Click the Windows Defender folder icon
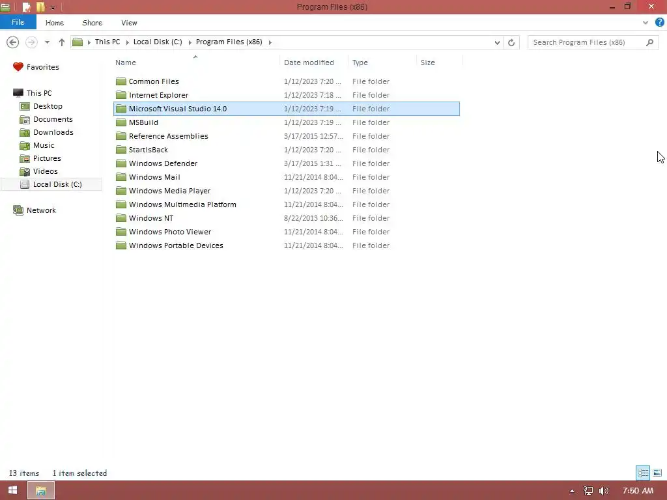This screenshot has width=667, height=500. pyautogui.click(x=121, y=163)
